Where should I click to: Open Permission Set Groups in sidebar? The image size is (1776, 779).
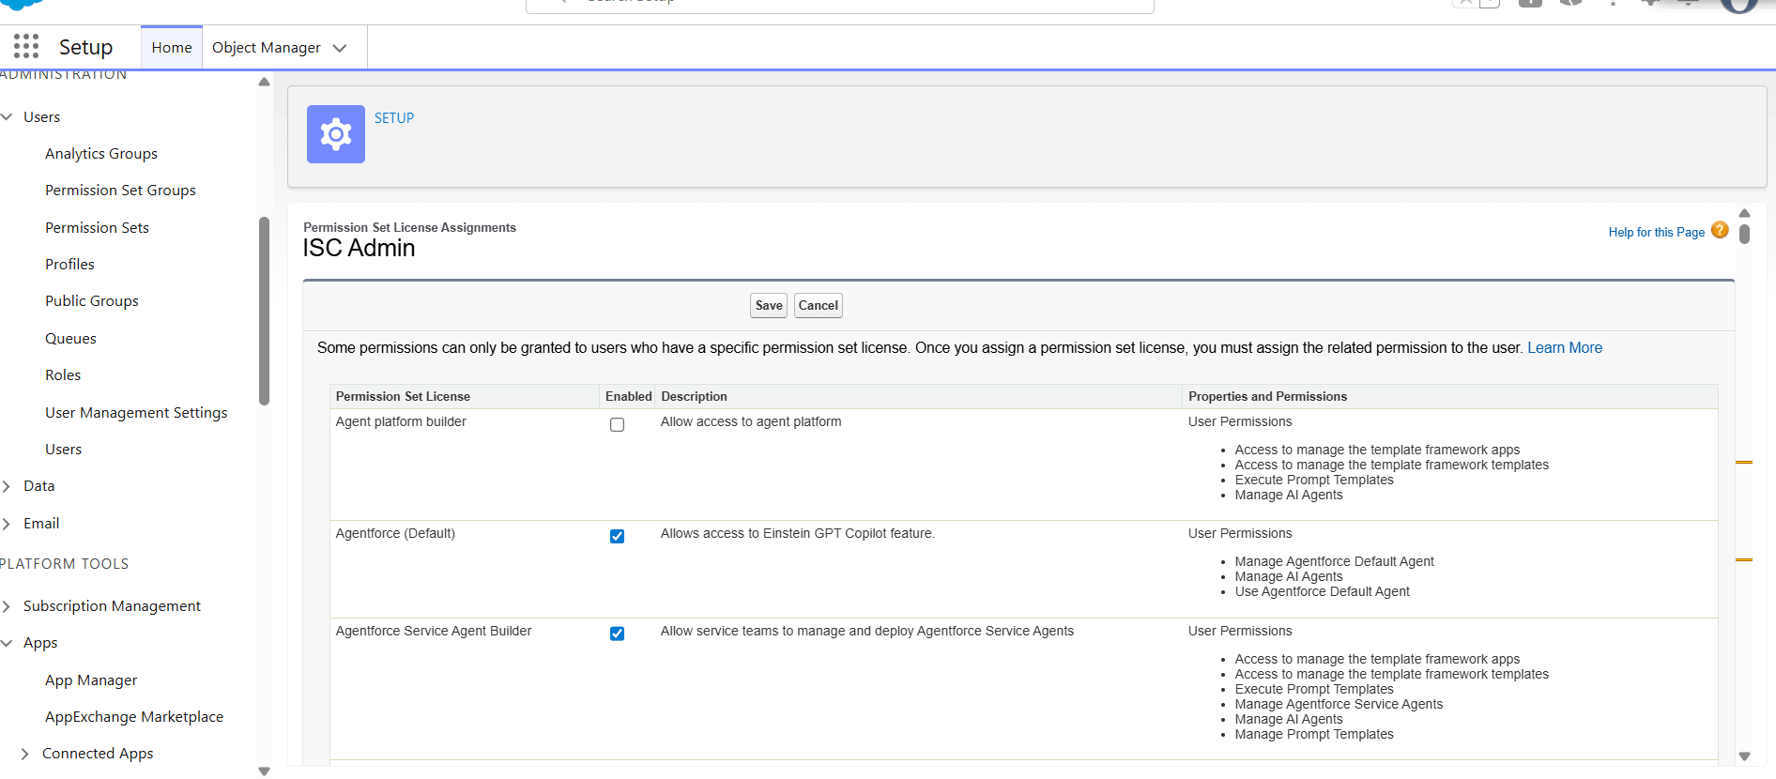click(120, 191)
